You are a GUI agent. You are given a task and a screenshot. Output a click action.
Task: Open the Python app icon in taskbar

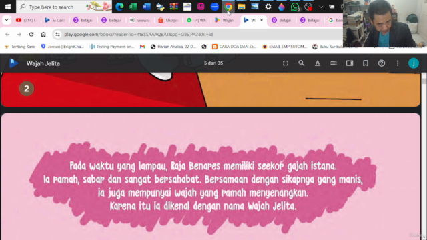point(160,7)
